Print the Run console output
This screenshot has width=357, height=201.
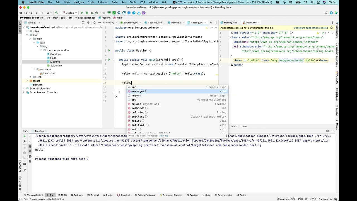click(x=30, y=156)
